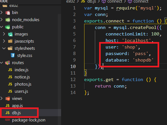Image resolution: width=167 pixels, height=125 pixels.
Task: Expand the images folder chevron
Action: (4, 34)
